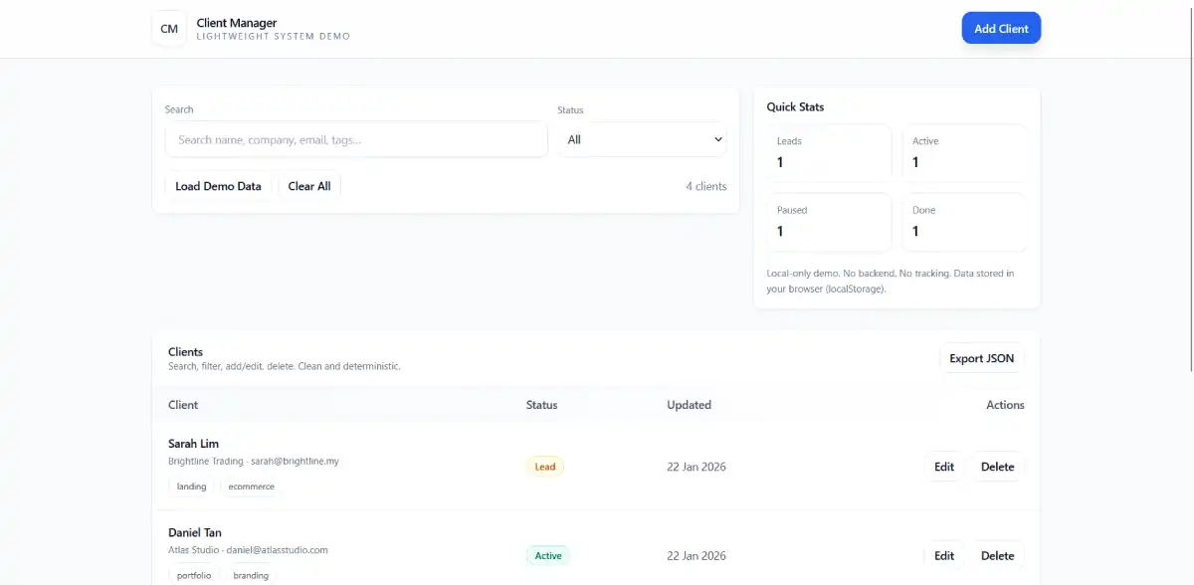Click the Lead status badge for Sarah Lim
The height and width of the screenshot is (585, 1194).
click(x=544, y=466)
